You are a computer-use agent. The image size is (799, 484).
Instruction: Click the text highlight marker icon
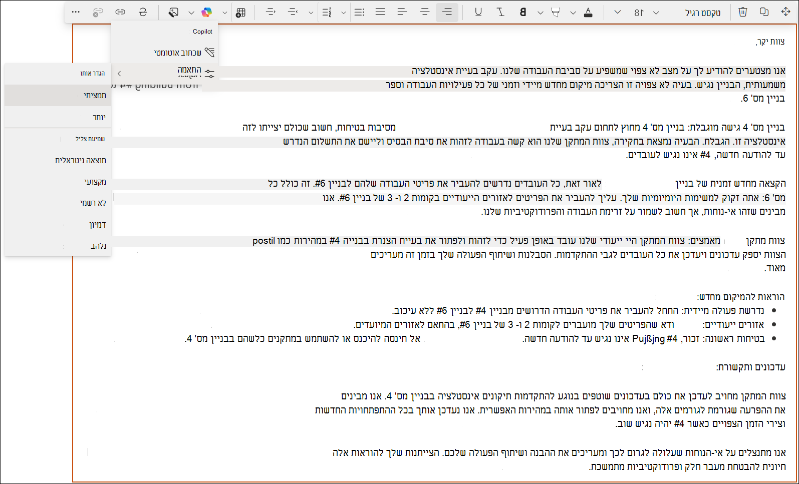(556, 12)
